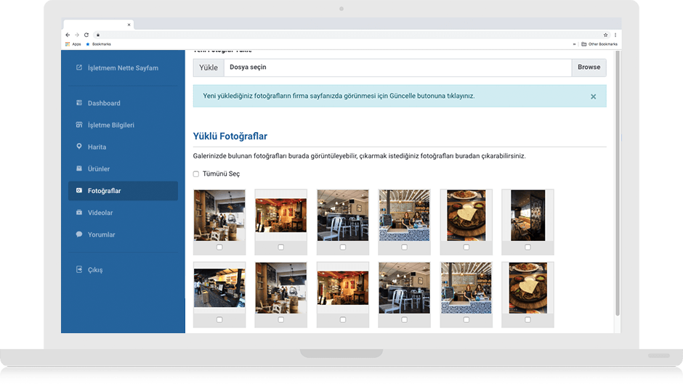Screen dimensions: 683x384
Task: Click the white chairs thumbnail in row one
Action: [x=343, y=215]
